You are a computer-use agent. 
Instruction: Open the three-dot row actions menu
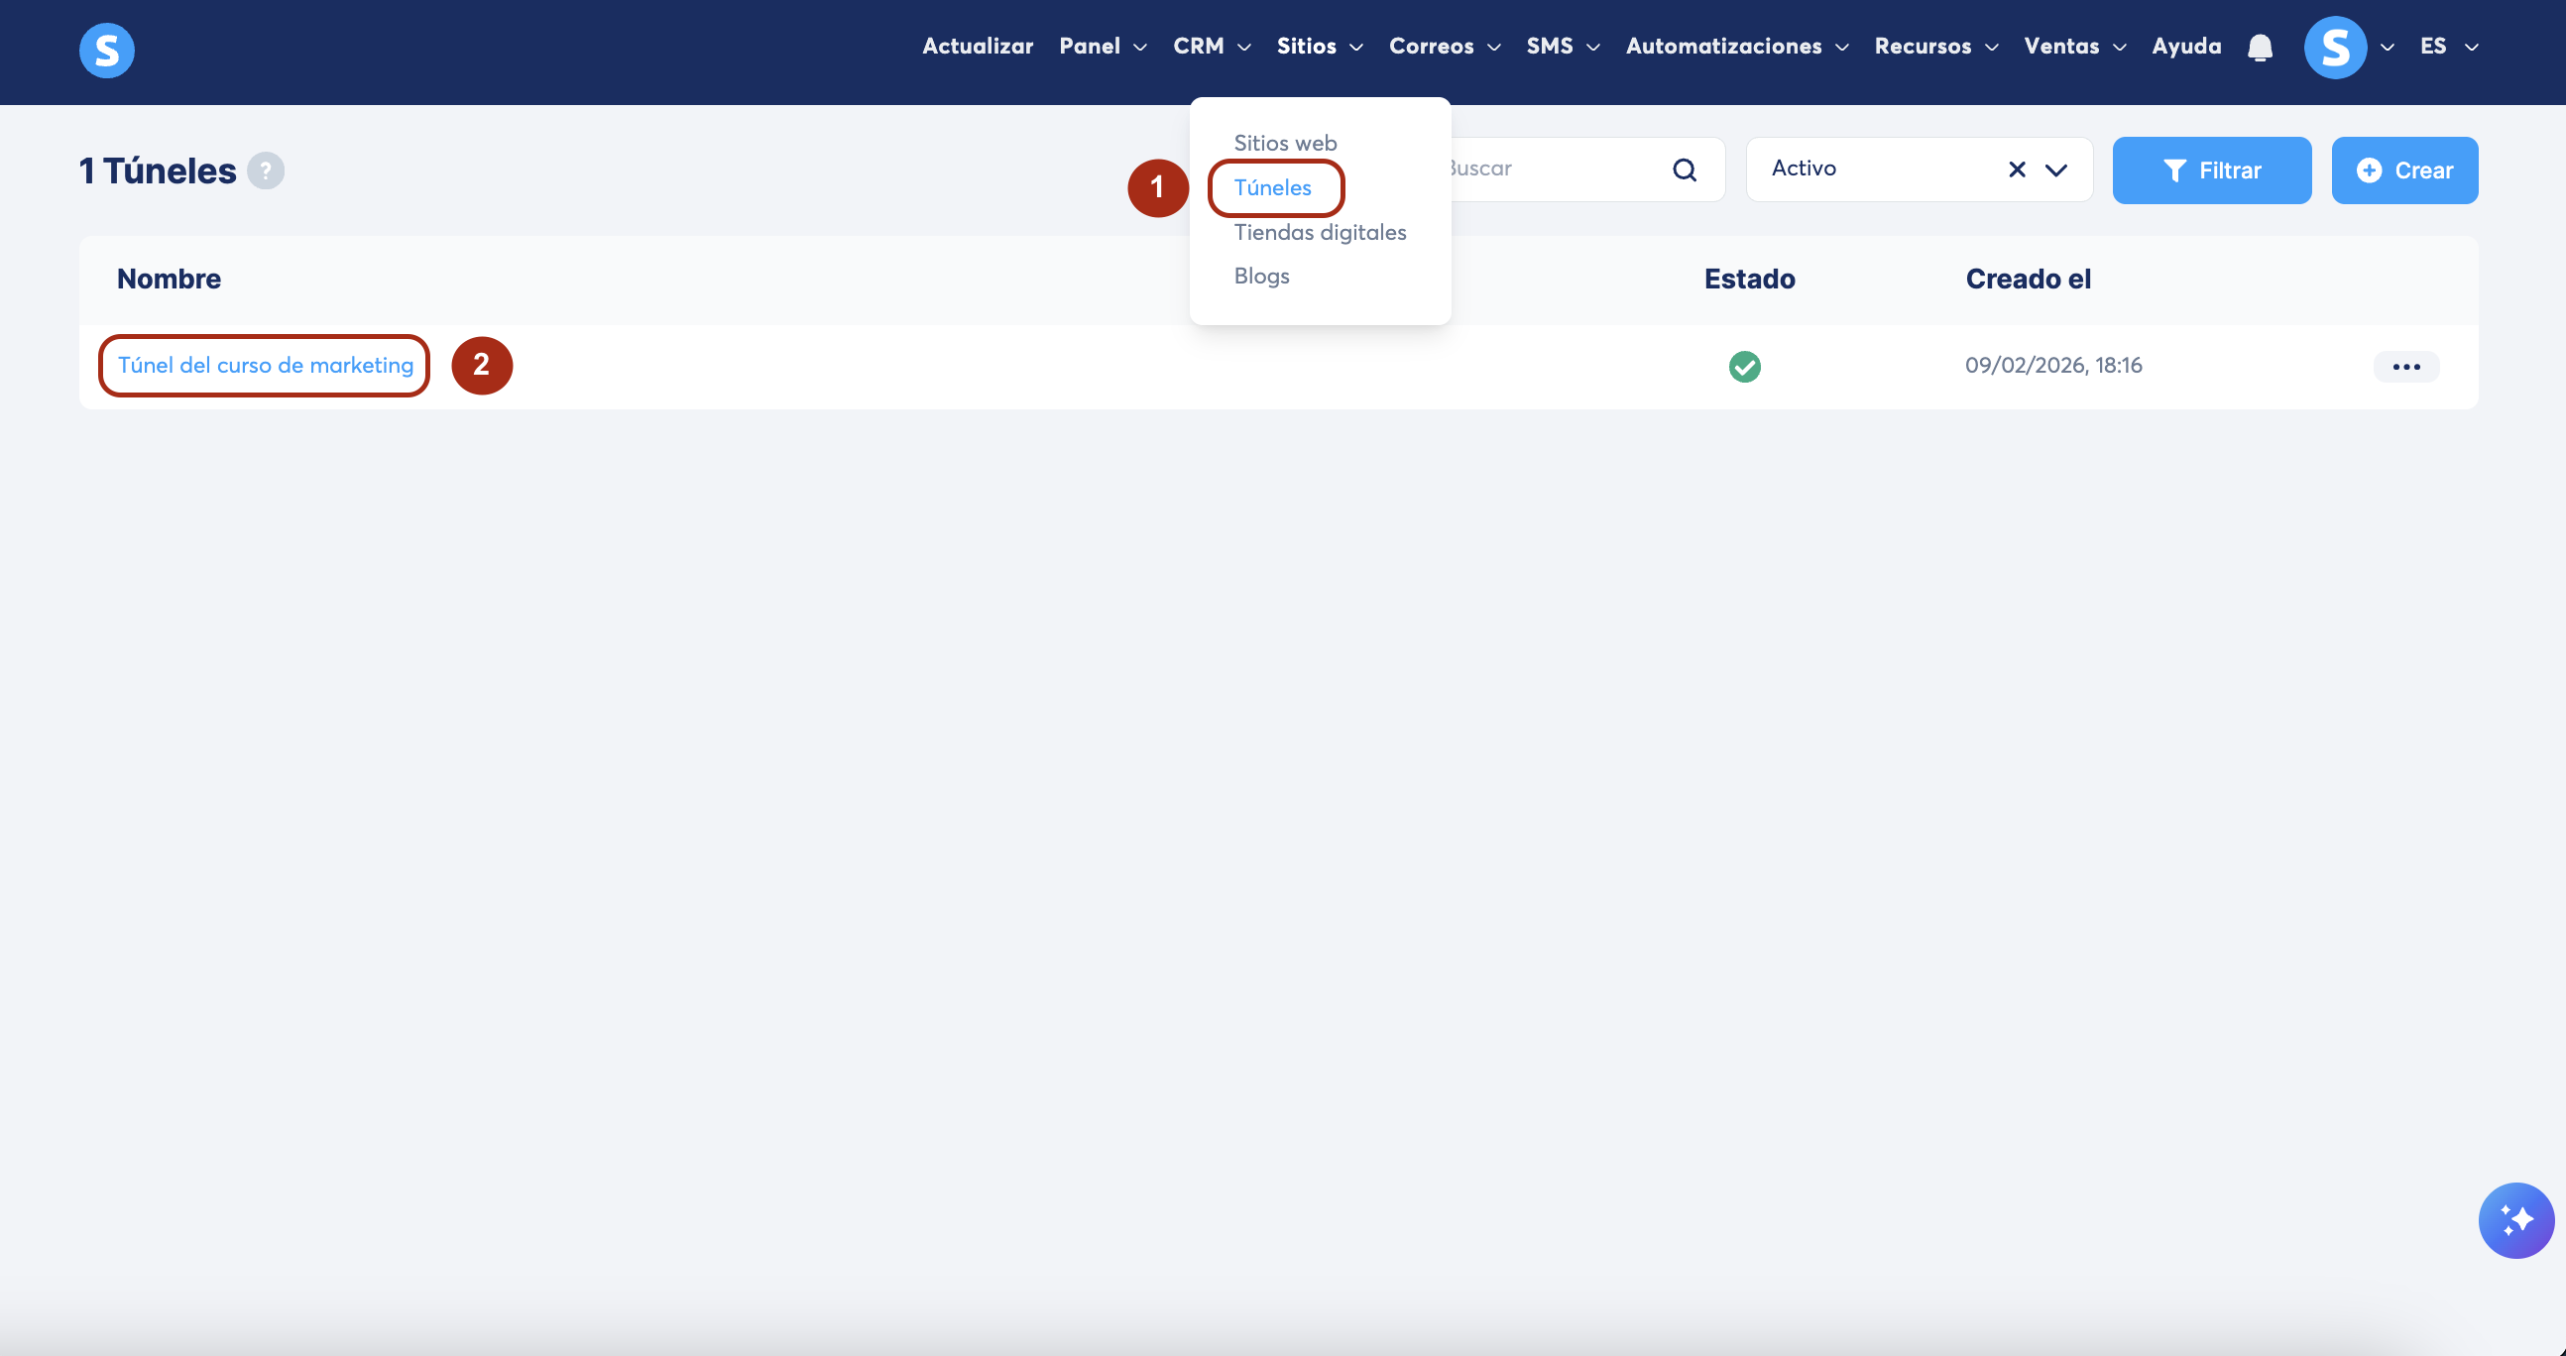2405,367
